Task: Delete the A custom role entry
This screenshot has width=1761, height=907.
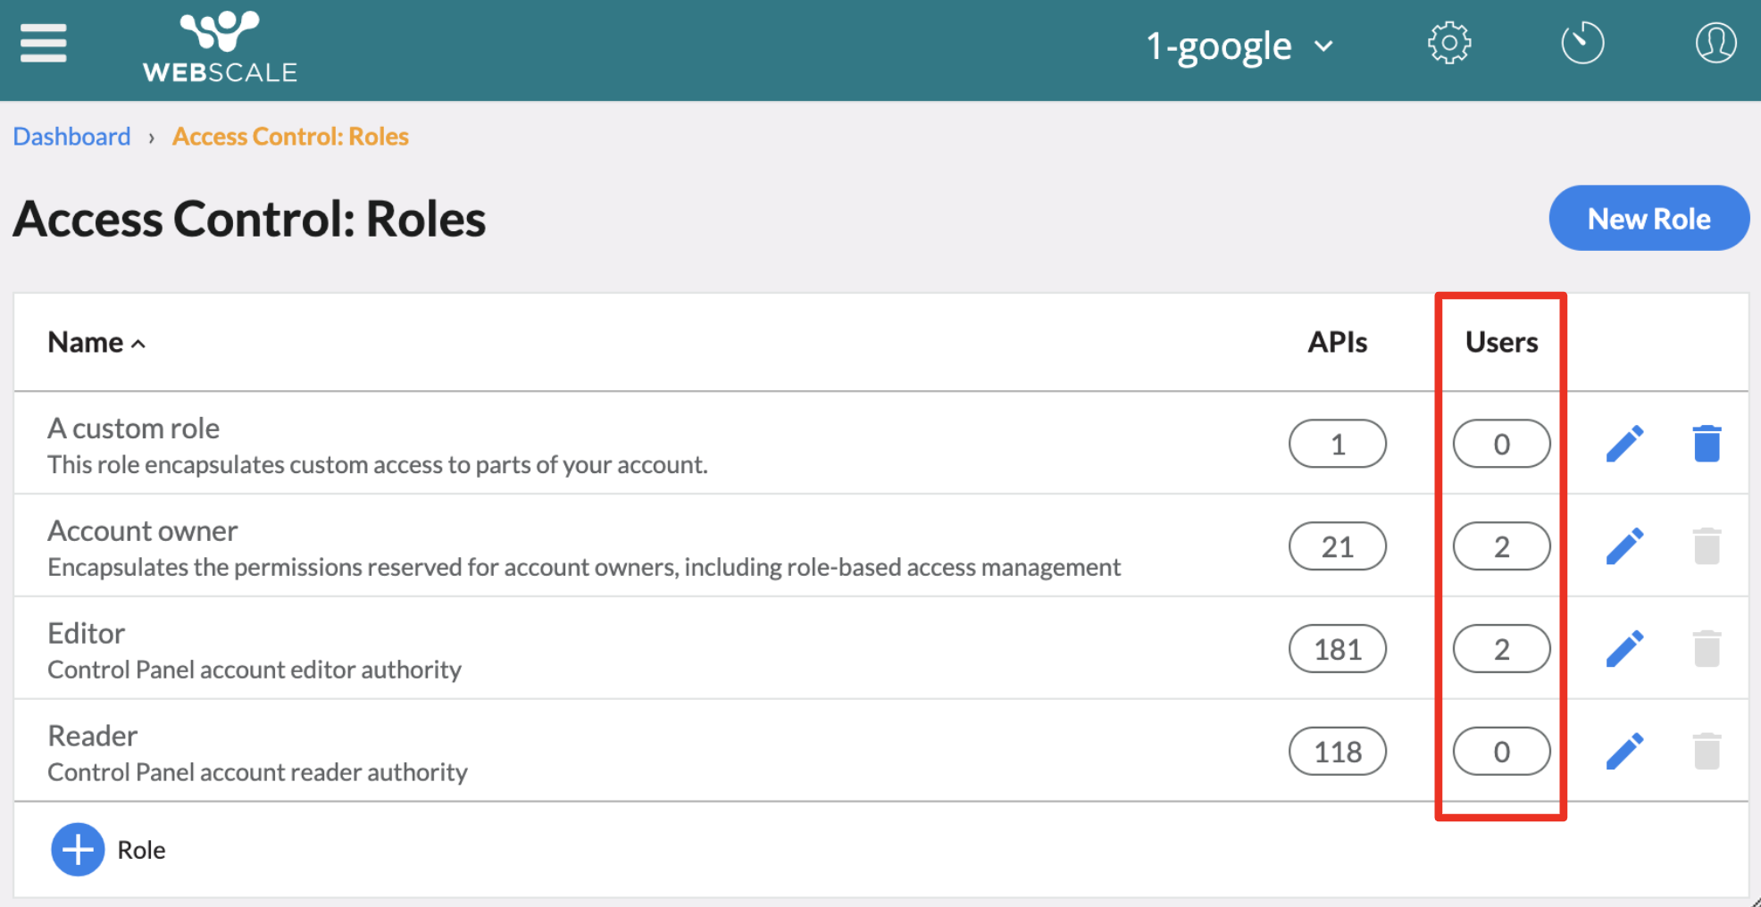Action: coord(1707,444)
